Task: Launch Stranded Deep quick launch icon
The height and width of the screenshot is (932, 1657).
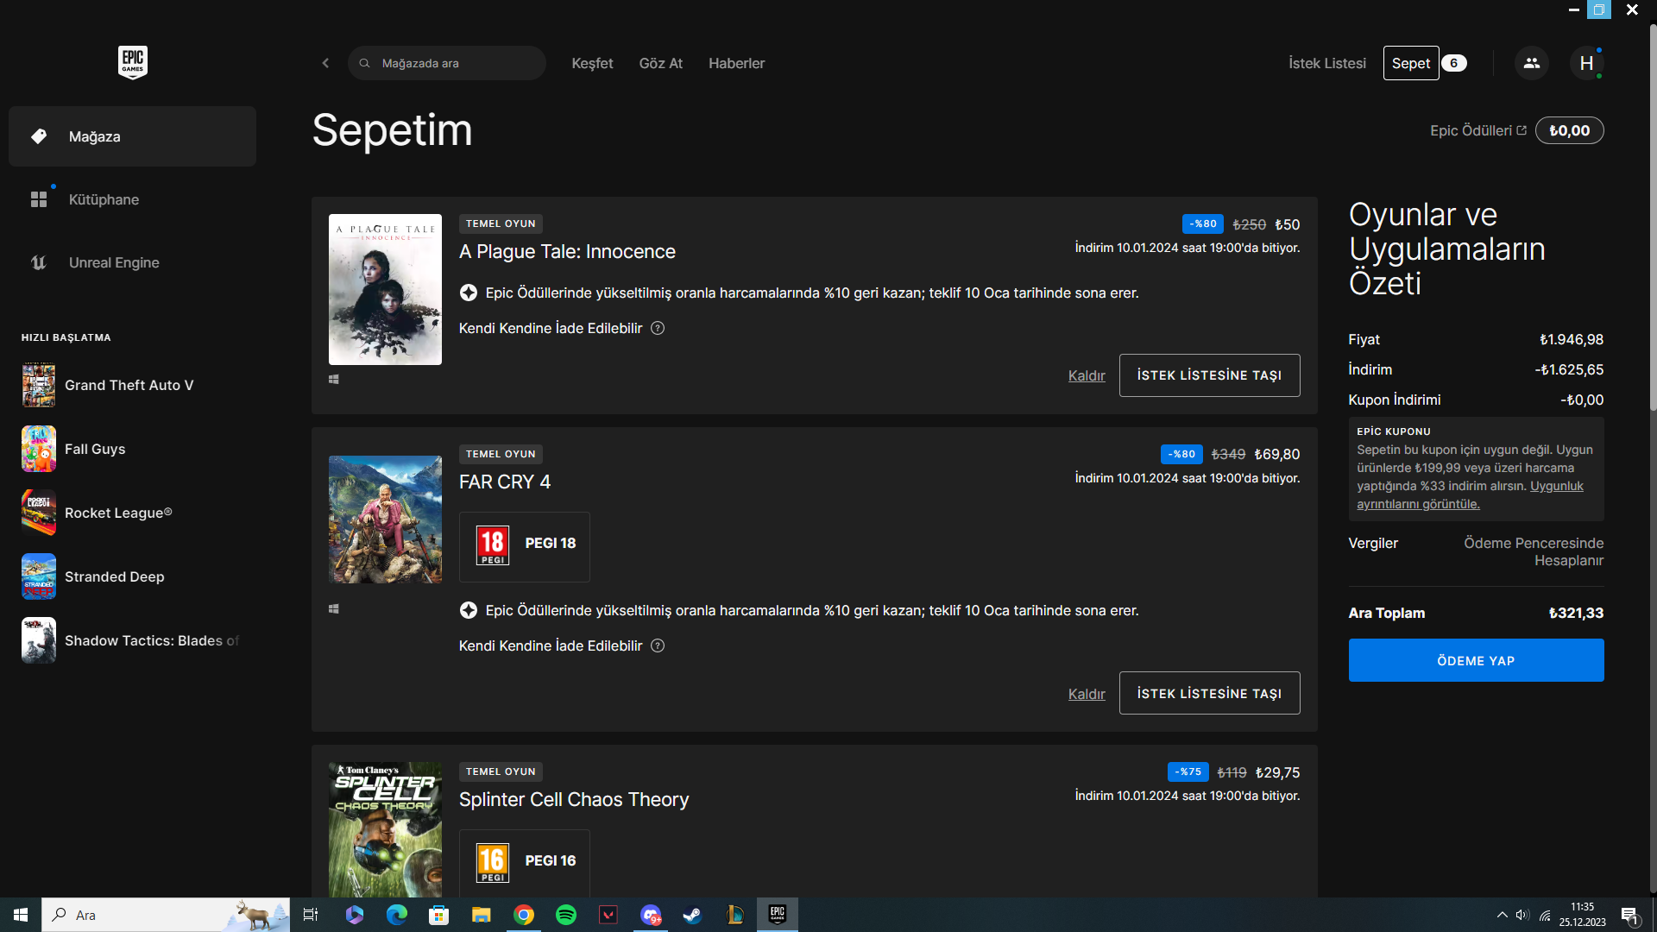Action: (x=39, y=576)
